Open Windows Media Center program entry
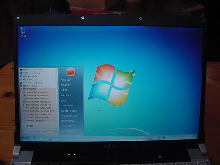Viewport: 220px width, 165px height. [31, 70]
